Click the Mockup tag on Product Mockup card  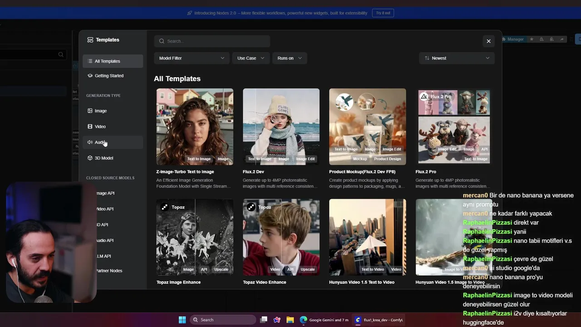(x=360, y=159)
